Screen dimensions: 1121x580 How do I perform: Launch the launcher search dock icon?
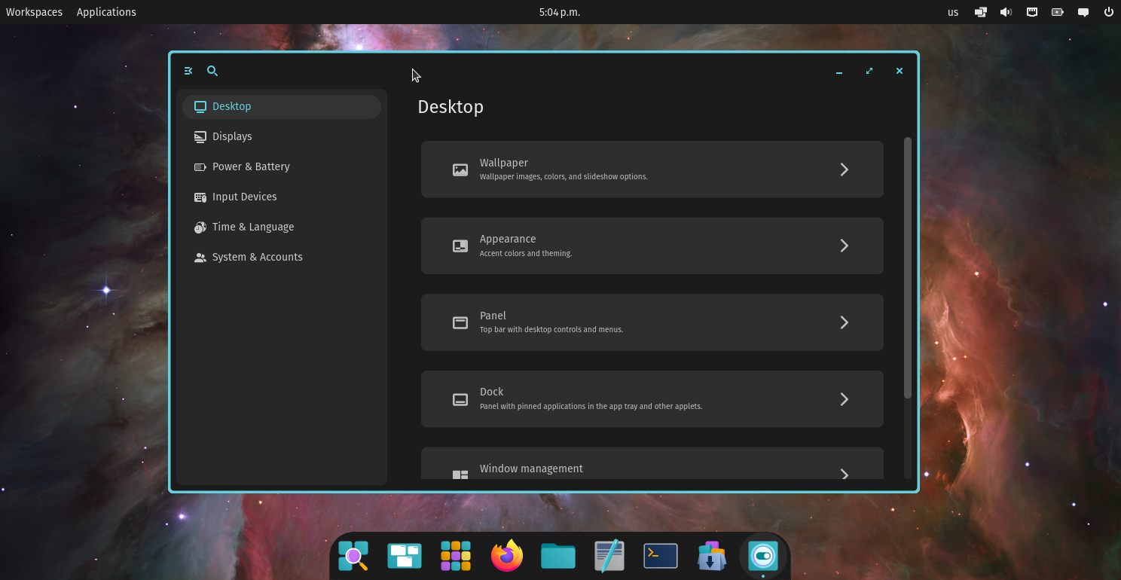tap(353, 556)
